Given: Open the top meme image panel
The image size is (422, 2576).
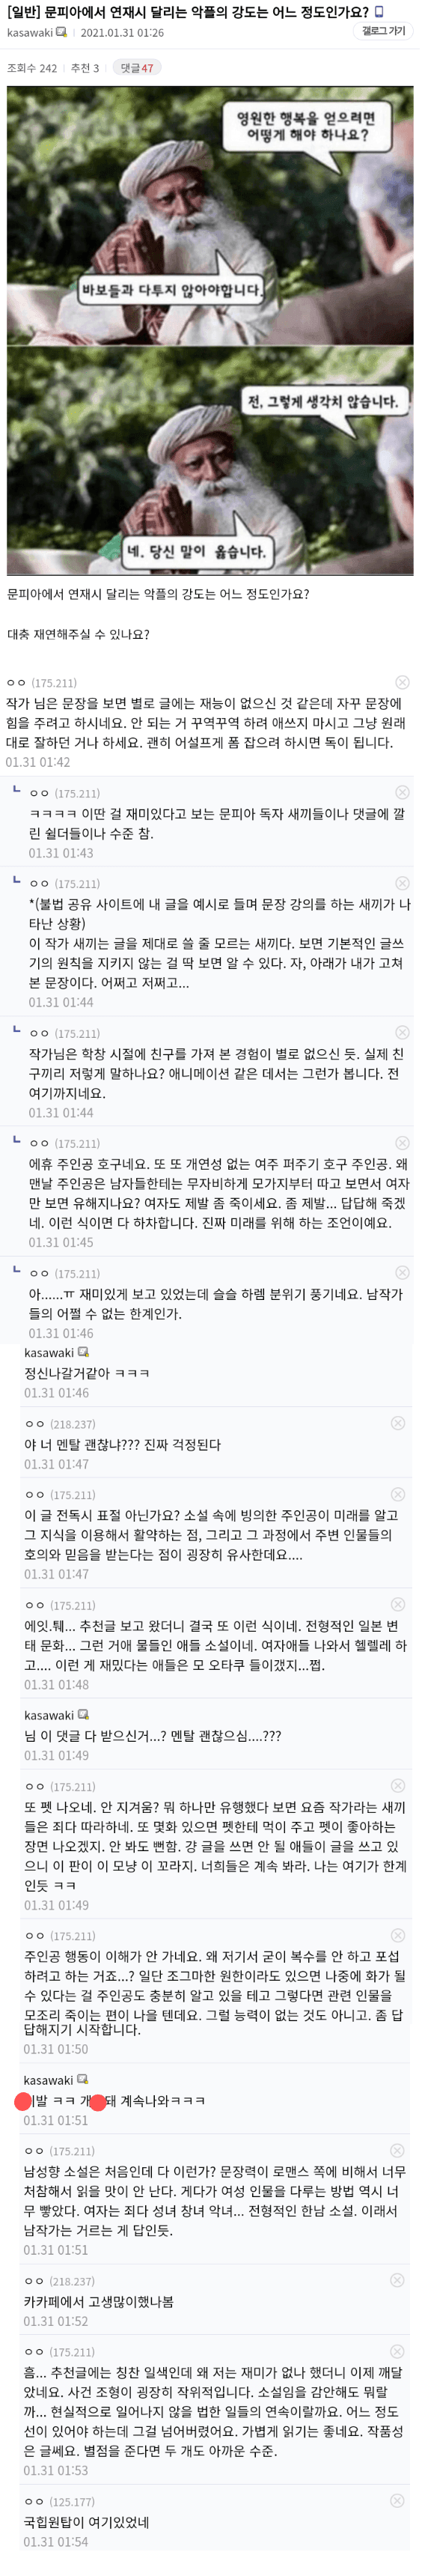Looking at the screenshot, I should tap(210, 215).
